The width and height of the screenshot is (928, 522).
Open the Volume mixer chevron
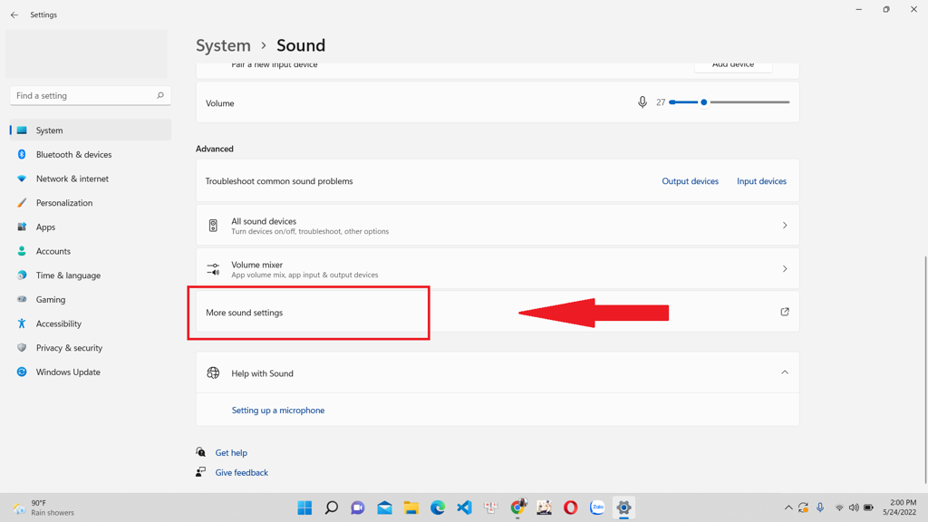(785, 269)
